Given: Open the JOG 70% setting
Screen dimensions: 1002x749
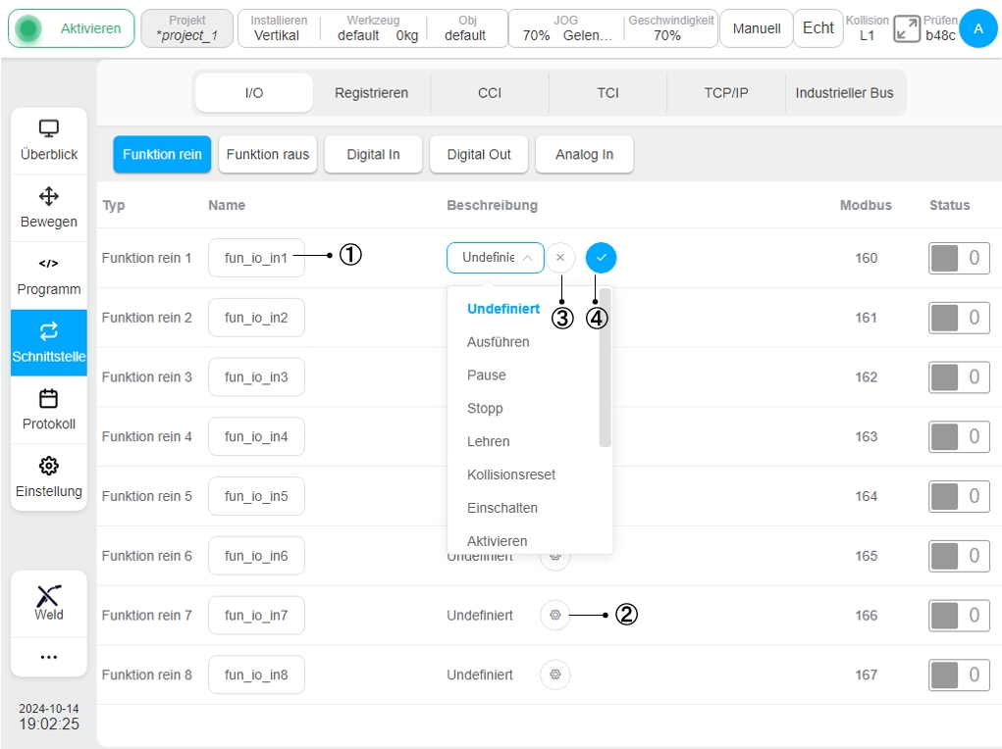Looking at the screenshot, I should pyautogui.click(x=566, y=28).
